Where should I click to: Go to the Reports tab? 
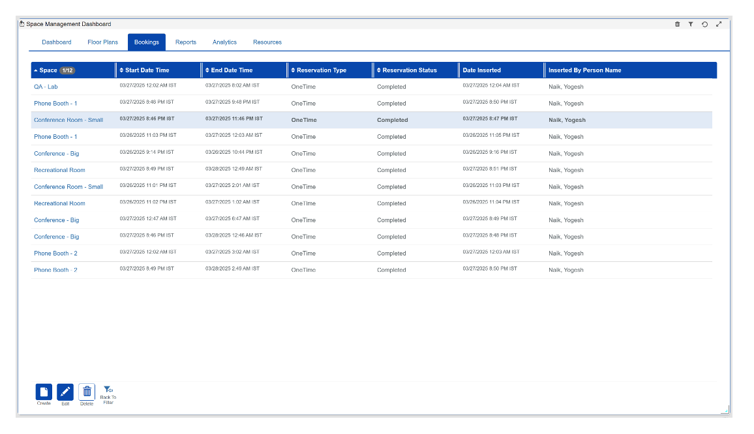[x=186, y=42]
